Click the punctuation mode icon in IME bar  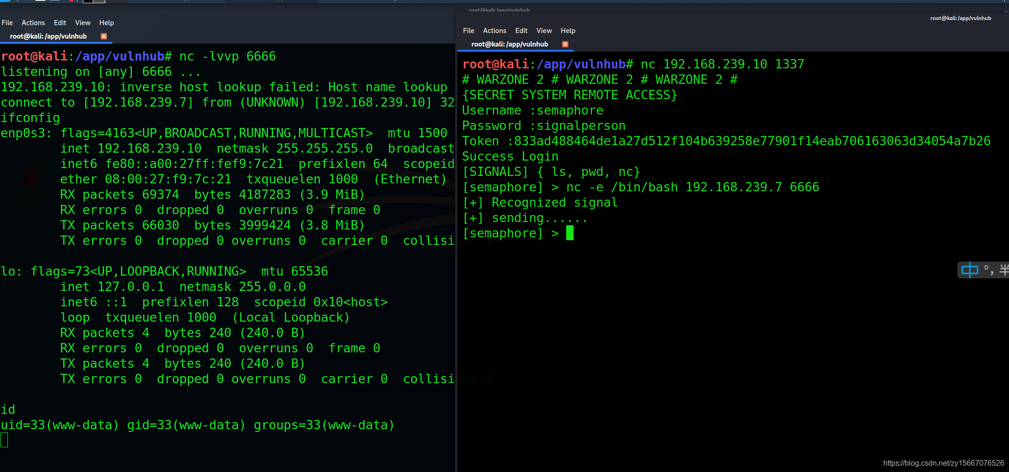click(x=989, y=270)
